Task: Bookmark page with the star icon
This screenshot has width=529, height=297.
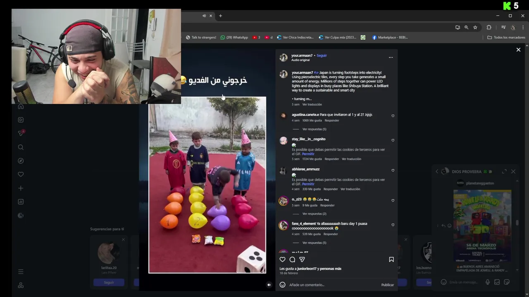Action: tap(475, 27)
